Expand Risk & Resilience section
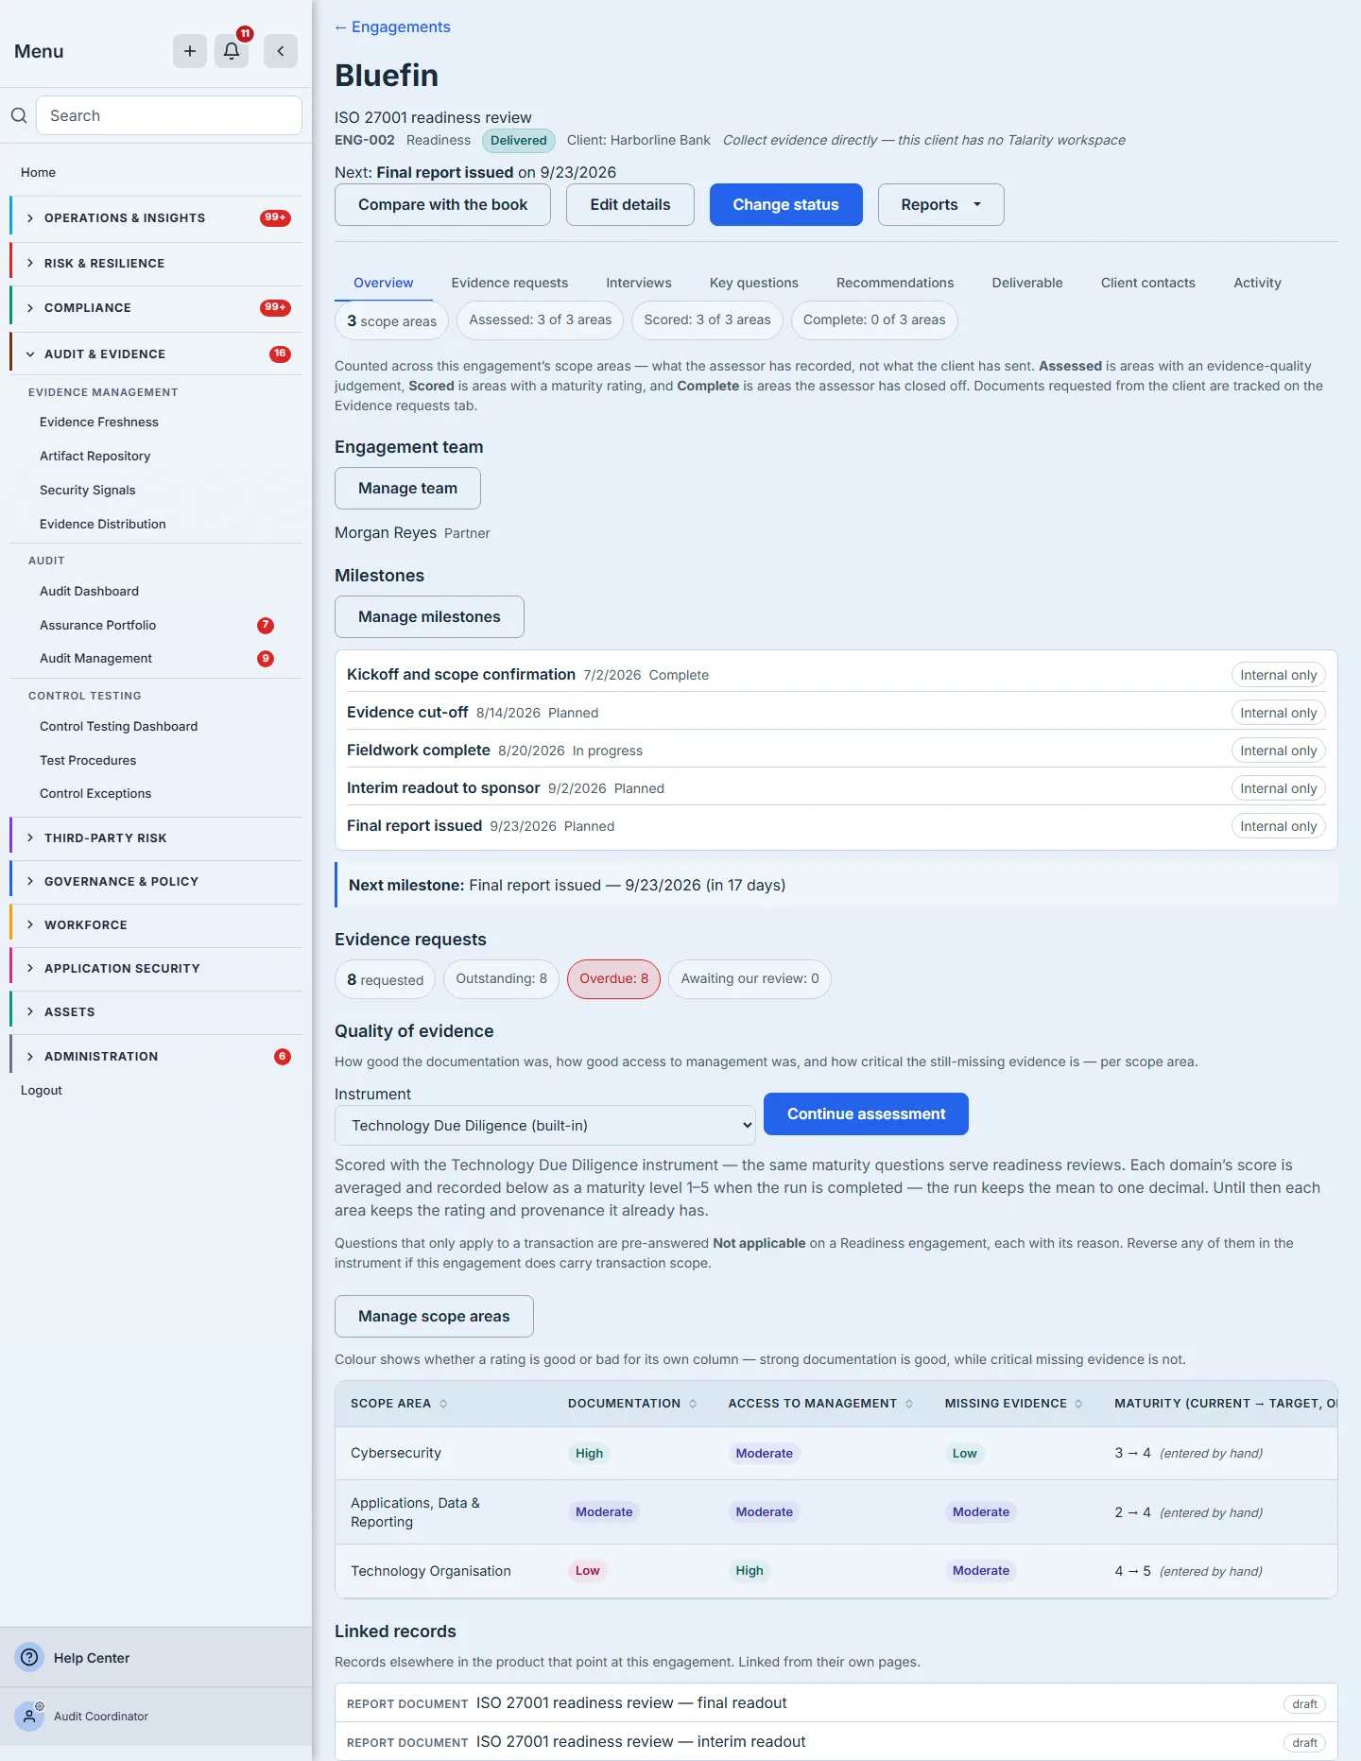Screen dimensions: 1361x1761 point(156,264)
